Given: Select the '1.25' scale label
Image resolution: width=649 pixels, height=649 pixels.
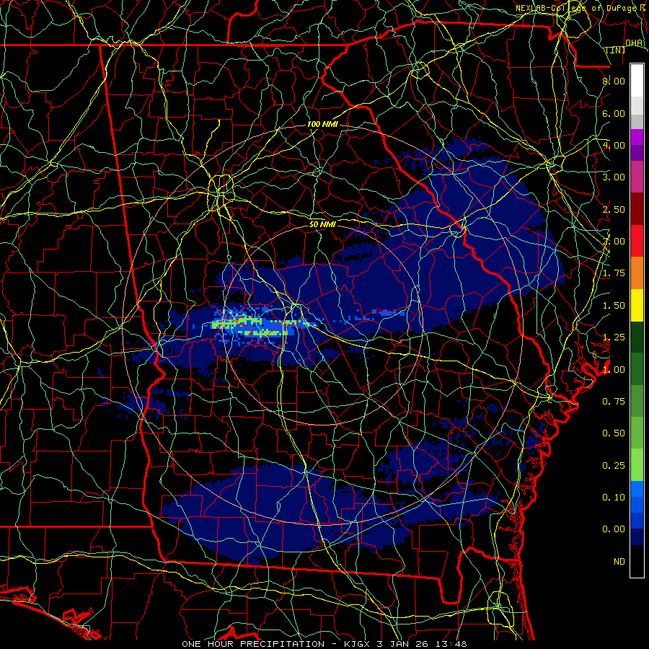Looking at the screenshot, I should (614, 337).
